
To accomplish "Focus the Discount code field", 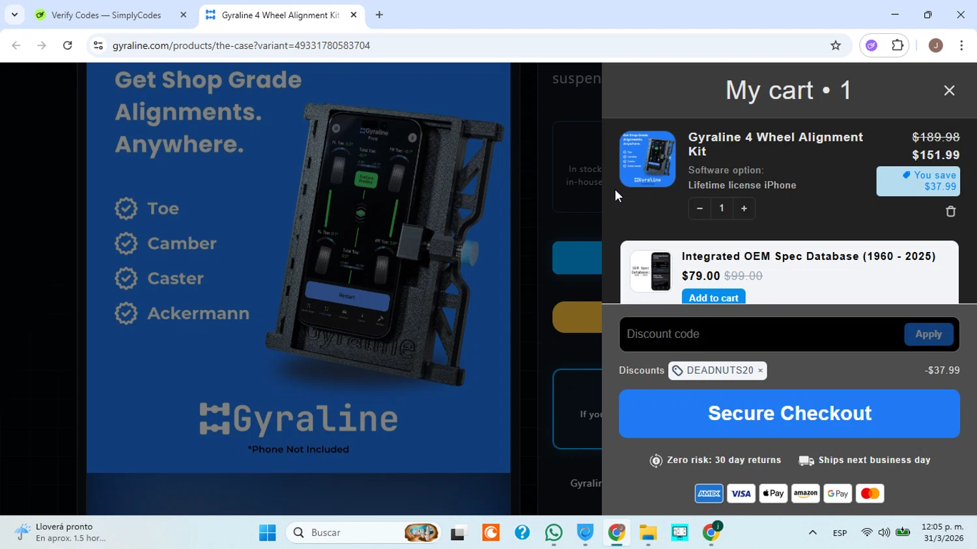I will pos(761,334).
